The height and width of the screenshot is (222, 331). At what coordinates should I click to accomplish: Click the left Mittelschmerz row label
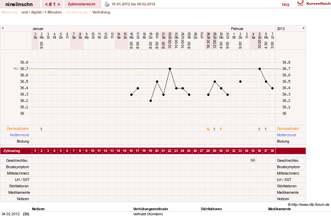click(x=18, y=173)
